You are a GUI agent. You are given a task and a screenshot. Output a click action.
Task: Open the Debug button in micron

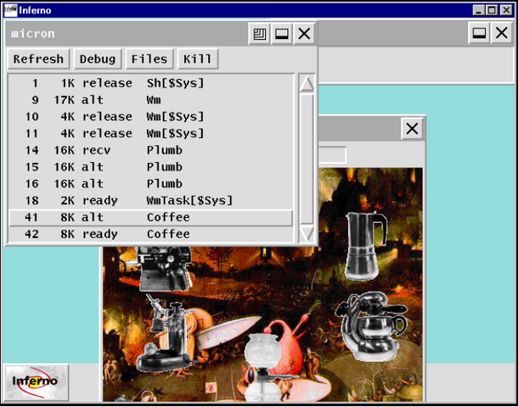coord(98,59)
